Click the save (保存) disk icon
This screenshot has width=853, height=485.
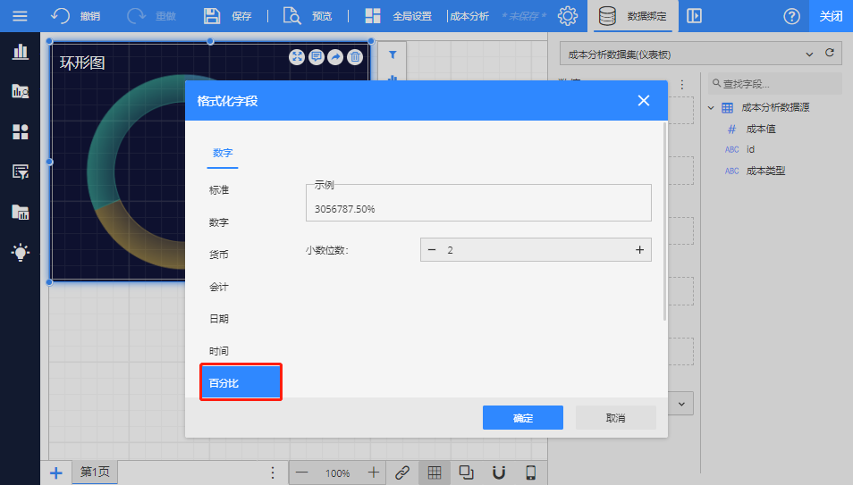pos(212,16)
